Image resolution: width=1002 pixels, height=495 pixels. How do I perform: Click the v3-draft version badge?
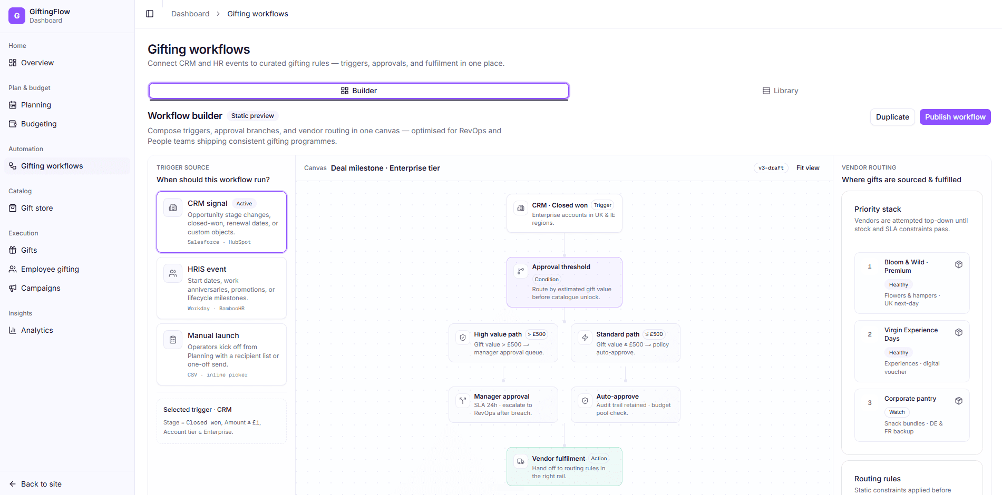[x=771, y=168]
